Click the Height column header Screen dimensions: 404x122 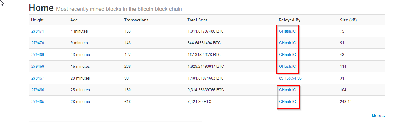37,20
